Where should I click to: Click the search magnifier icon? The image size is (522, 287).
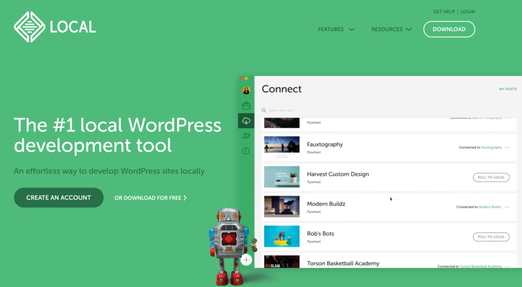[264, 110]
